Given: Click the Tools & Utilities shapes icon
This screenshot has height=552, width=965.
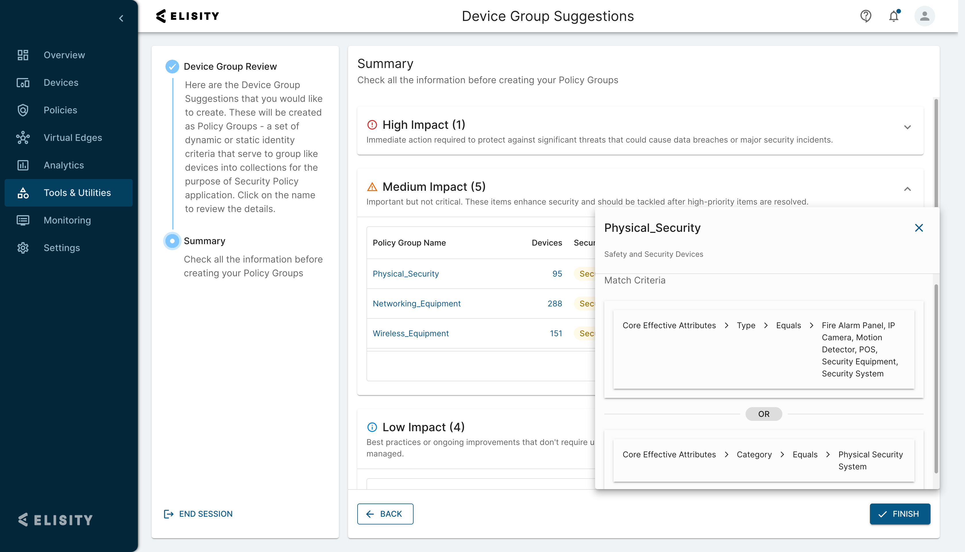Looking at the screenshot, I should pos(23,193).
